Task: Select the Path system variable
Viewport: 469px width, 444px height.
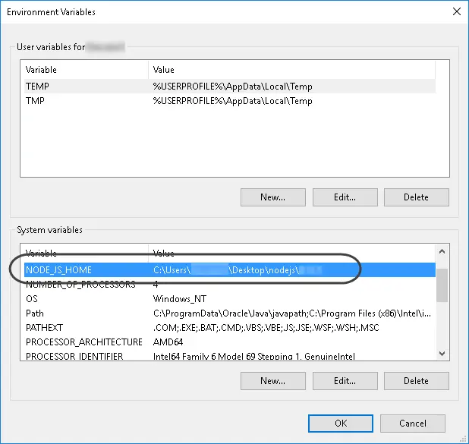Action: click(x=230, y=313)
